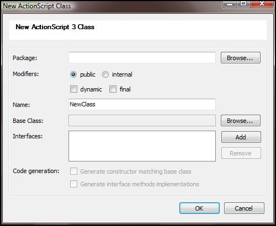Viewport: 276px width, 226px height.
Task: Add an interface with the Add button
Action: click(x=241, y=137)
